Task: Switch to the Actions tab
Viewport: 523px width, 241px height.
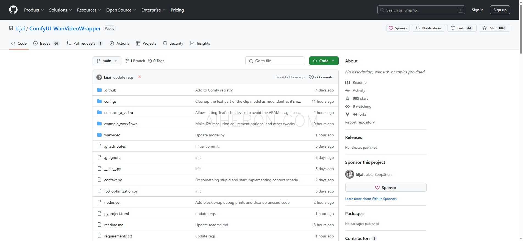Action: coord(119,43)
